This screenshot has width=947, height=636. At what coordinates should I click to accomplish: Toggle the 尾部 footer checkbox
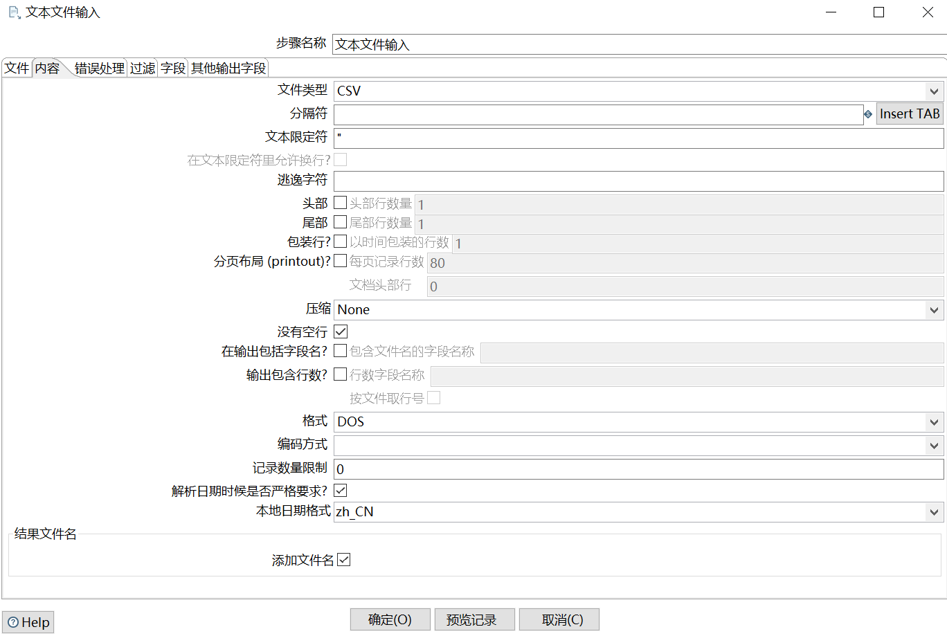[341, 222]
